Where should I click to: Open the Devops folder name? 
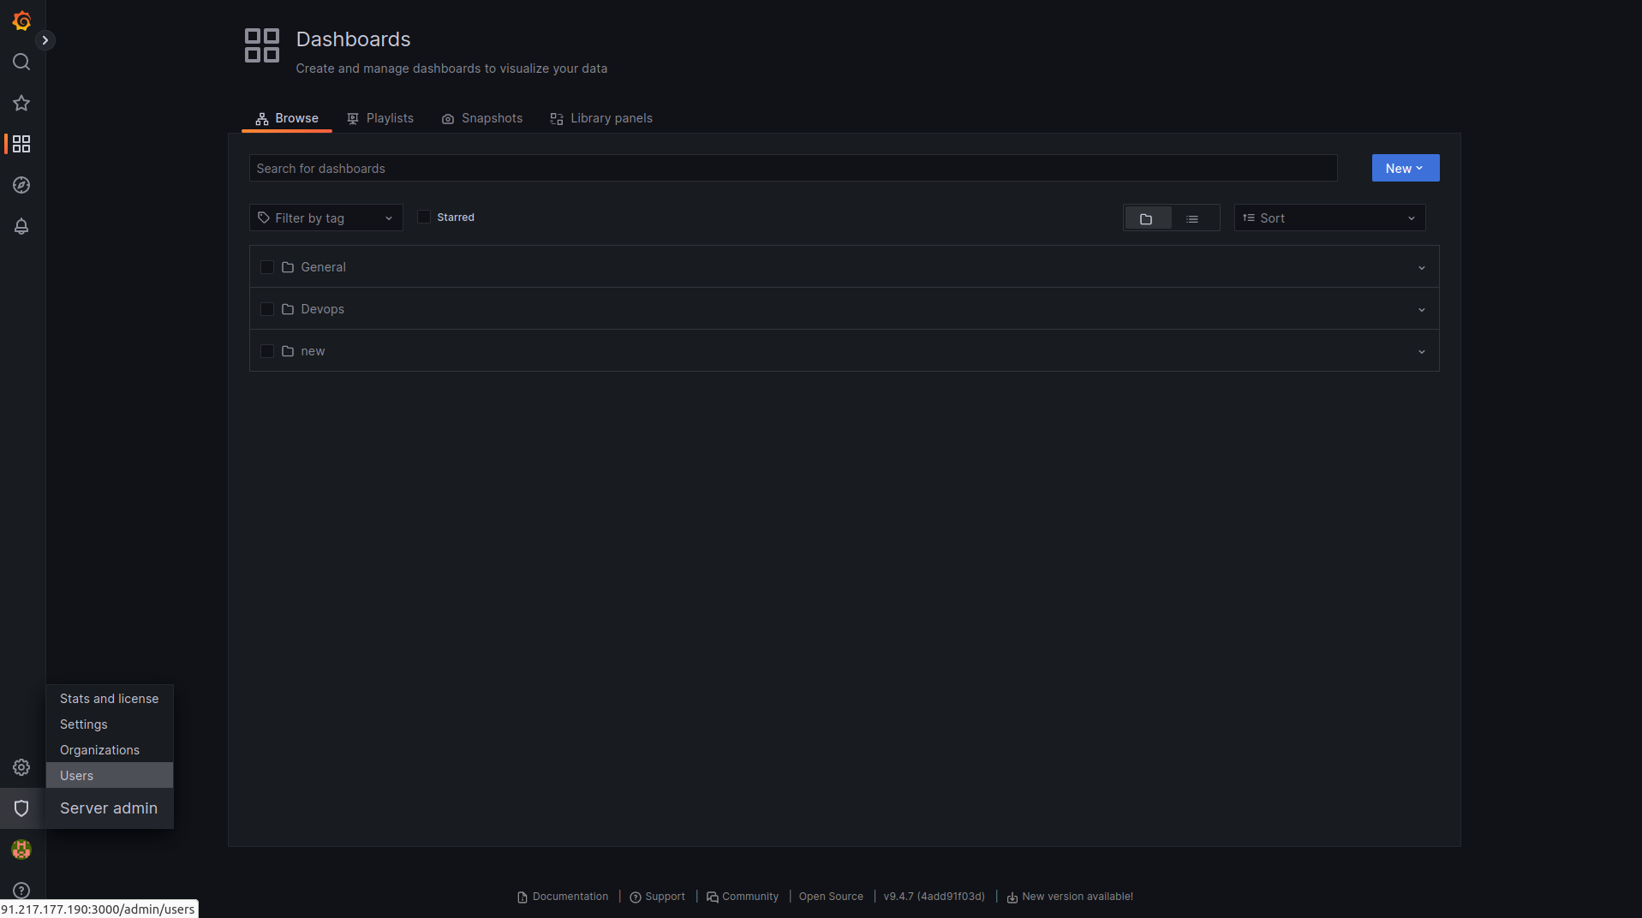pos(323,309)
